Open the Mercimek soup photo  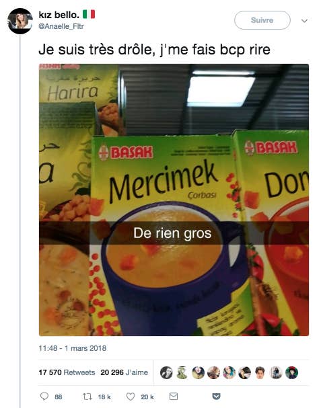pyautogui.click(x=174, y=200)
